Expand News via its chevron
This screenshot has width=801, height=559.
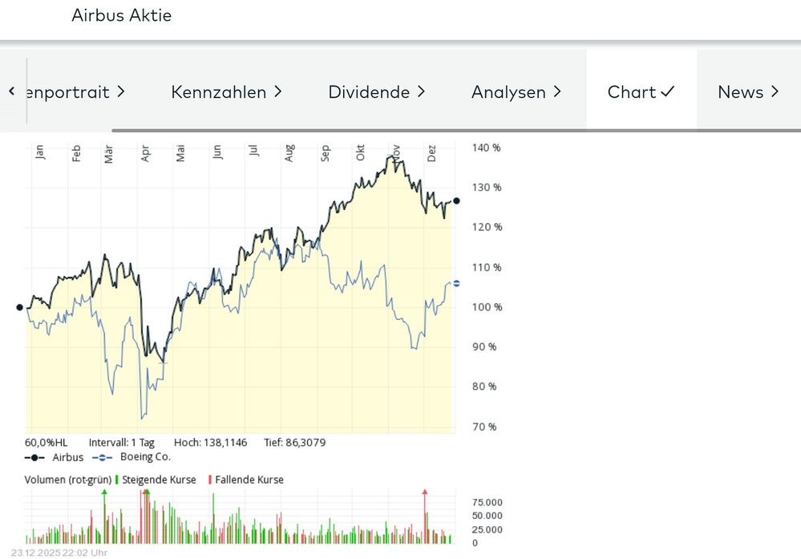tap(775, 92)
